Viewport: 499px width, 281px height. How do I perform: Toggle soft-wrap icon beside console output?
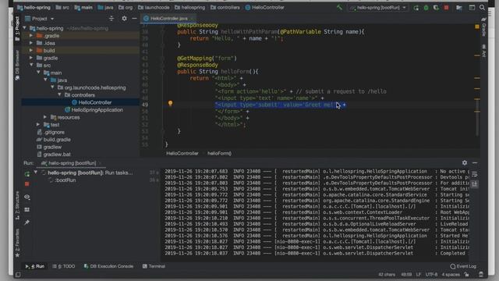(x=475, y=174)
